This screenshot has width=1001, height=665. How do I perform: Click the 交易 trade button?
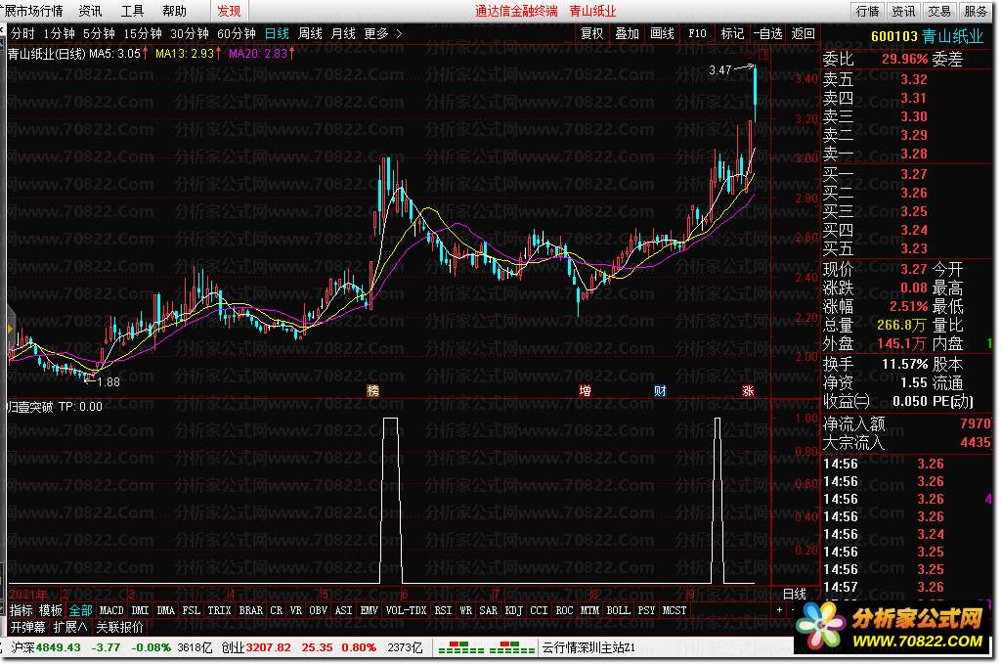939,12
